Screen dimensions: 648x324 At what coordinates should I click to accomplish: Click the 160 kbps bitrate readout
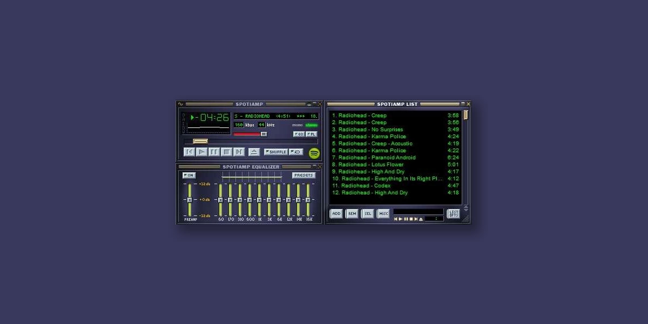pos(239,125)
